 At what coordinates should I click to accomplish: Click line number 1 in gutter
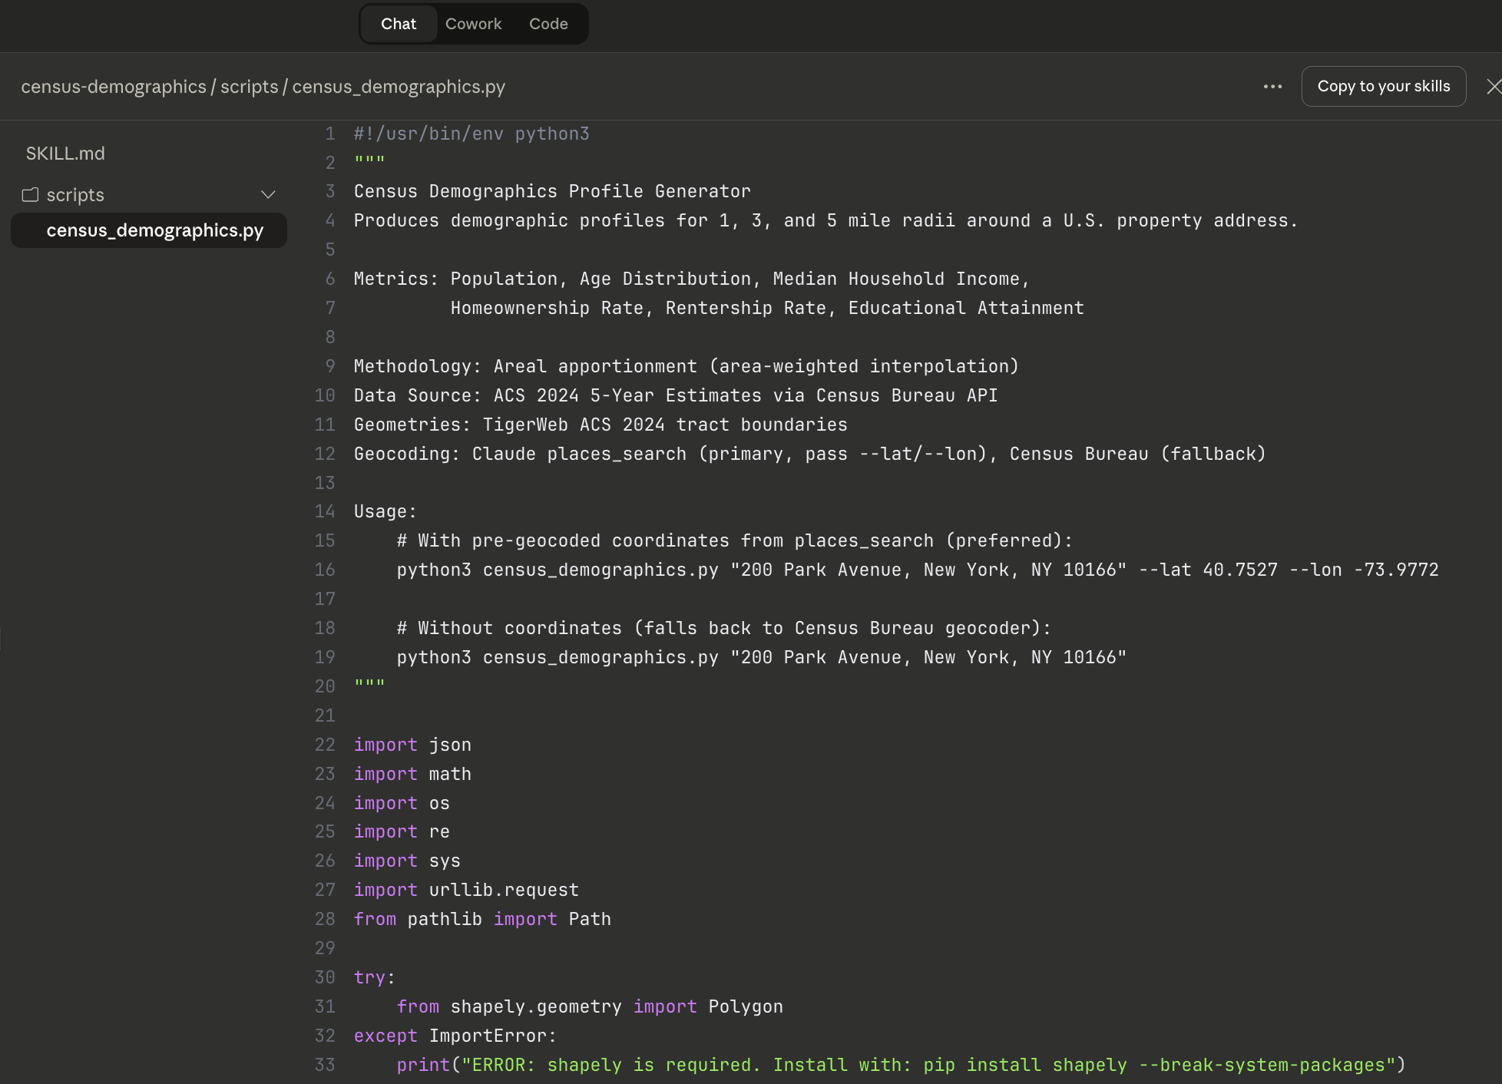pyautogui.click(x=329, y=134)
